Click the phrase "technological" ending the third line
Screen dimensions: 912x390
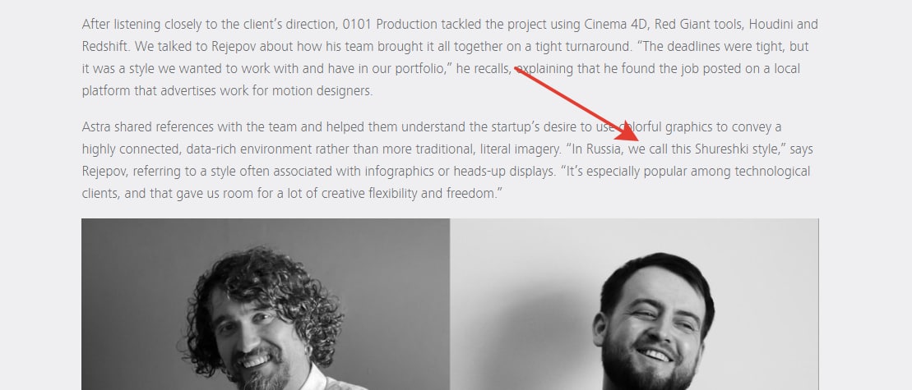point(772,172)
